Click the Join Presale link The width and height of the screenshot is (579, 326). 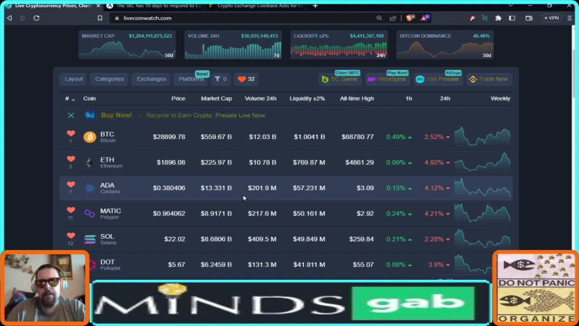click(x=437, y=79)
